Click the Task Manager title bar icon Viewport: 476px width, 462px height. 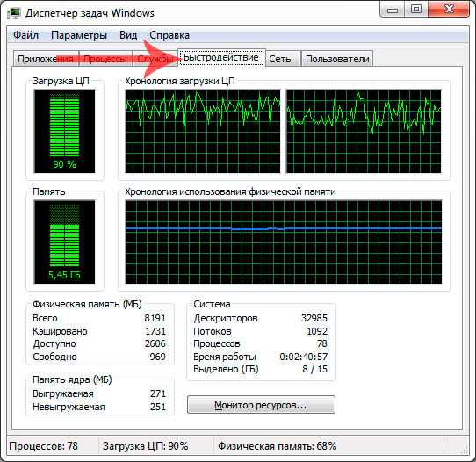14,14
